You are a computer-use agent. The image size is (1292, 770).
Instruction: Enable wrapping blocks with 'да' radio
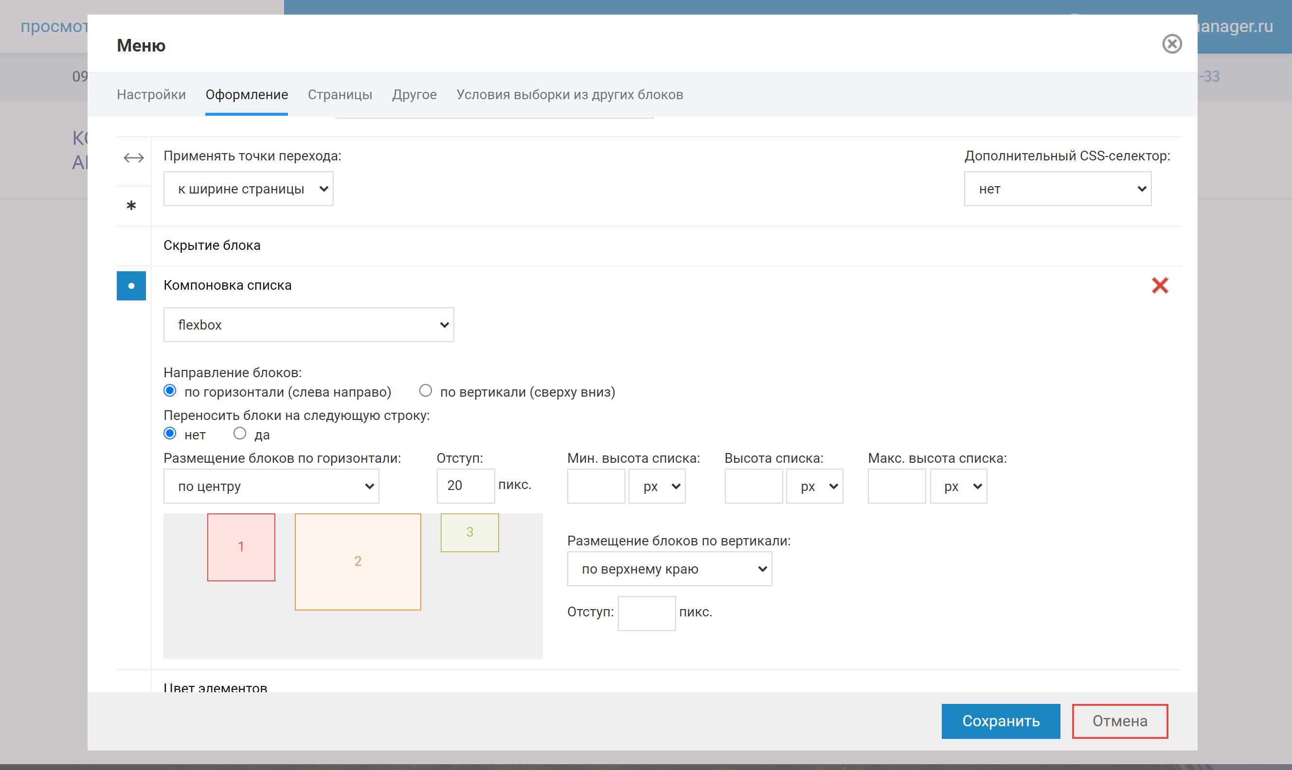coord(239,433)
